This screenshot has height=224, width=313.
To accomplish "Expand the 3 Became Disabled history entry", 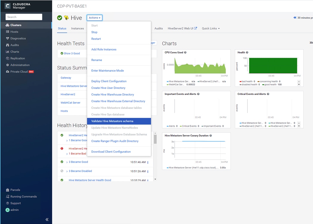I will pyautogui.click(x=67, y=171).
